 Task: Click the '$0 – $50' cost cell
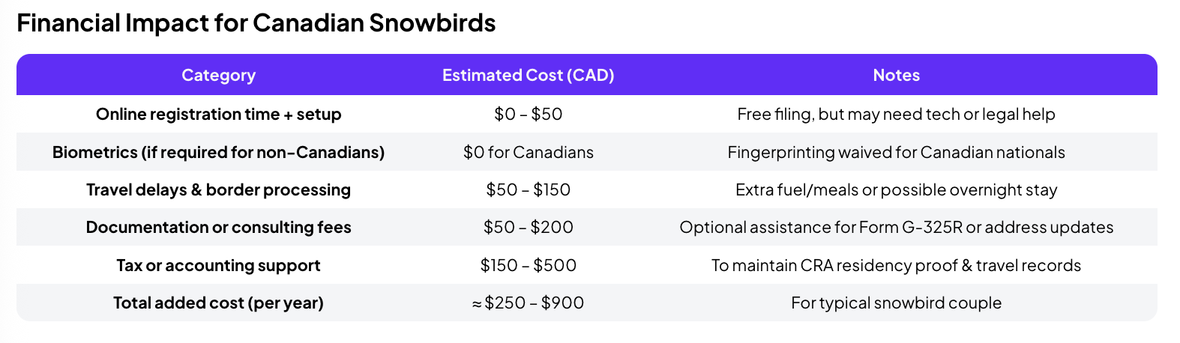click(528, 114)
